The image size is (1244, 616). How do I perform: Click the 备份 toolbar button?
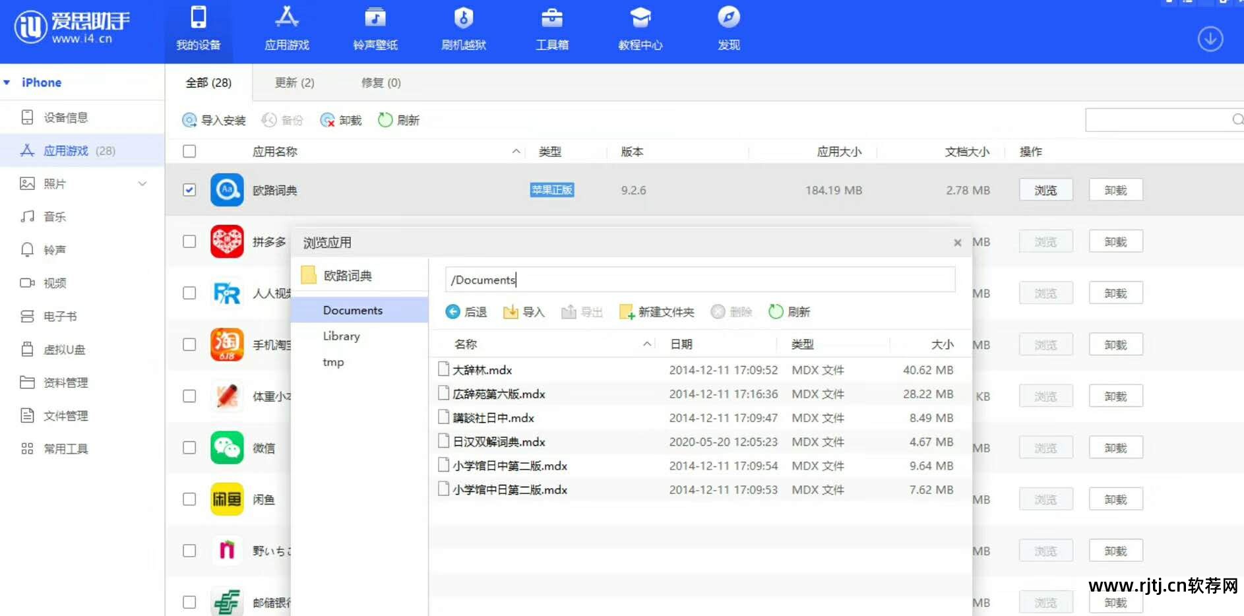click(x=282, y=120)
